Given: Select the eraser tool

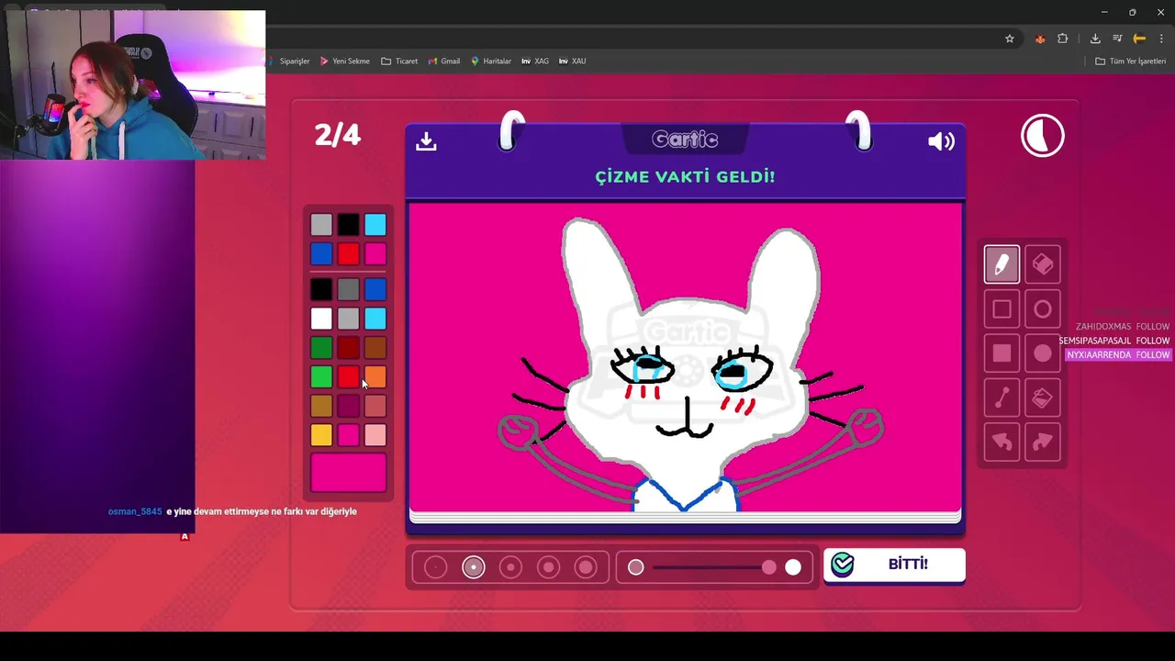Looking at the screenshot, I should (1043, 264).
